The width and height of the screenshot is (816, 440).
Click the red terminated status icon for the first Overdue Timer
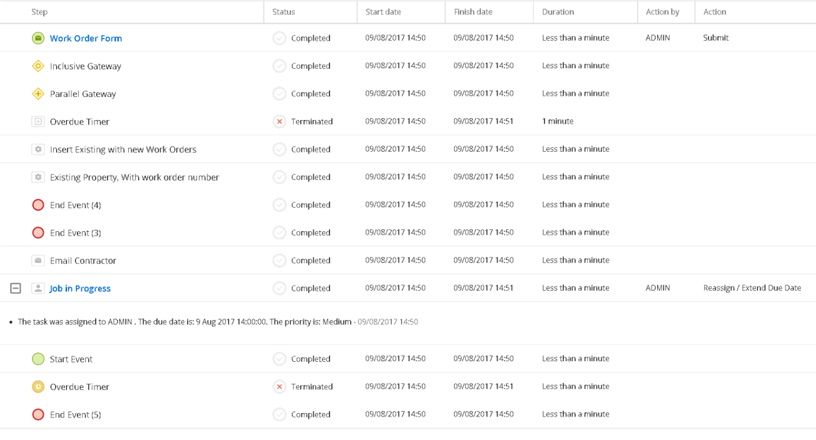[x=280, y=122]
